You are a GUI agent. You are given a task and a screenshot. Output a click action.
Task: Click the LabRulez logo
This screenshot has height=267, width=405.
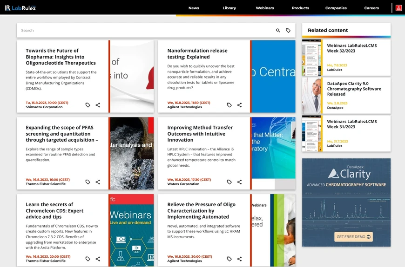click(x=20, y=8)
